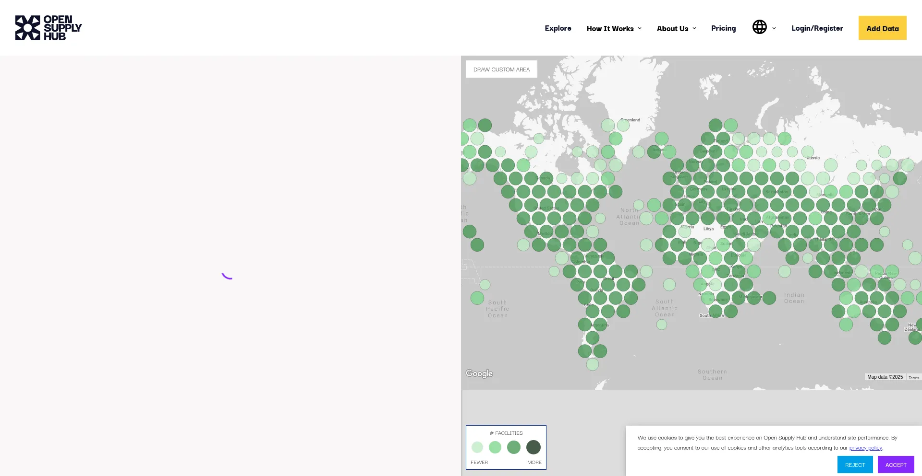Click the Open Supply Hub logo
This screenshot has width=922, height=476.
(x=49, y=28)
